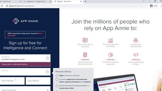Click into the Password field
Image resolution: width=162 pixels, height=91 pixels.
25,72
